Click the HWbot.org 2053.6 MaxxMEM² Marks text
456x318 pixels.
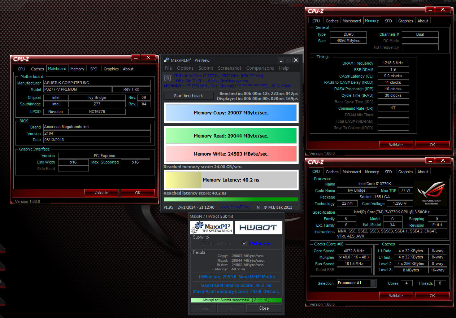pos(237,277)
